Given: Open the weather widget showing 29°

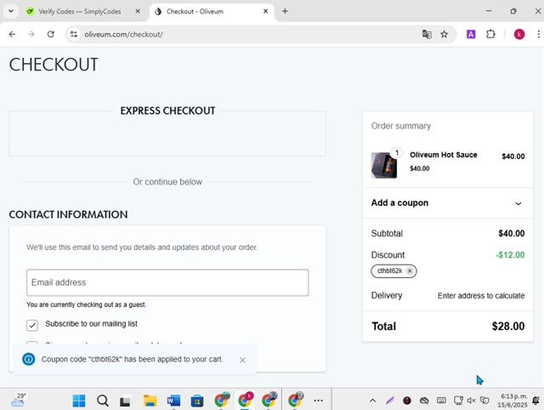Looking at the screenshot, I should 18,400.
